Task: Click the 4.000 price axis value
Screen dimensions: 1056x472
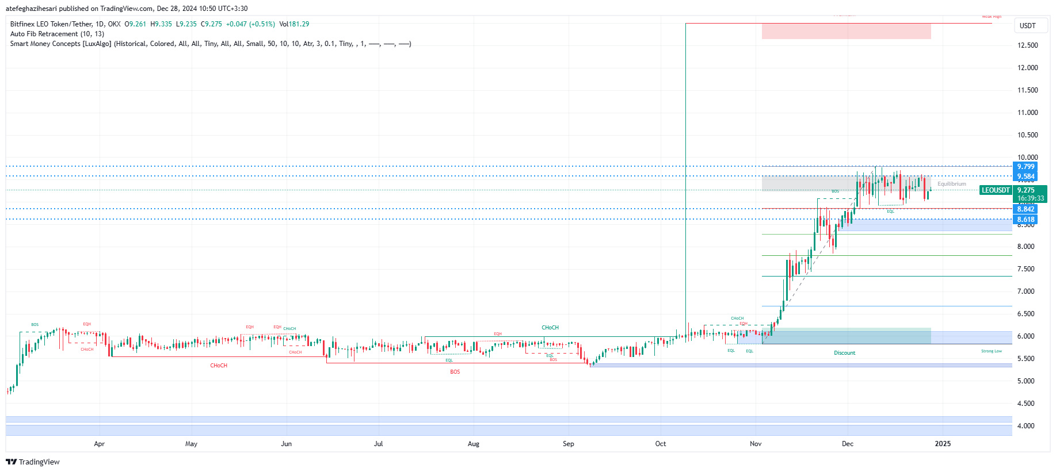Action: (1025, 426)
